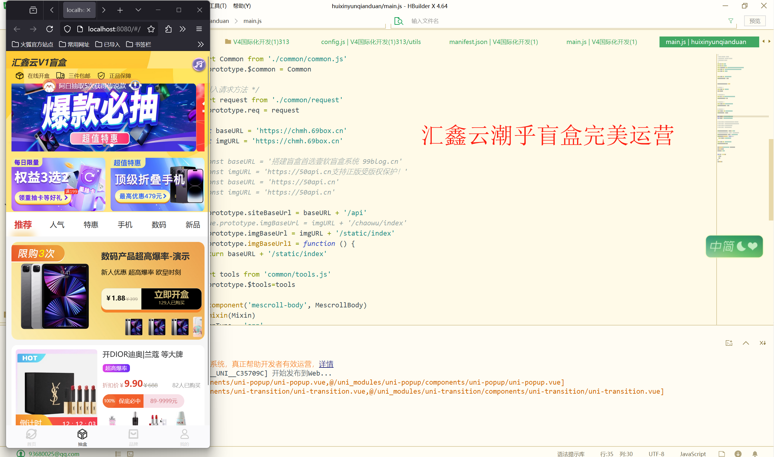Open the 详情 link in console
The width and height of the screenshot is (774, 457).
(326, 364)
